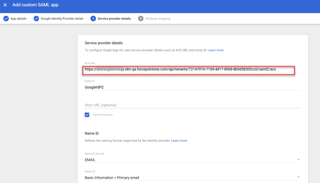This screenshot has height=186, width=320.
Task: Open the Name ID format dropdown arrow
Action: click(x=298, y=160)
